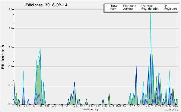Click the "13 h" x-axis tick label
This screenshot has height=112, width=181.
[104, 106]
